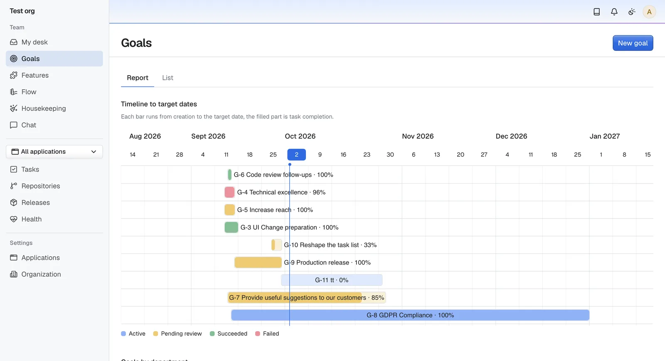Click the G-5 Increase reach · 100% label
Screen dimensions: 665x361
pyautogui.click(x=275, y=210)
